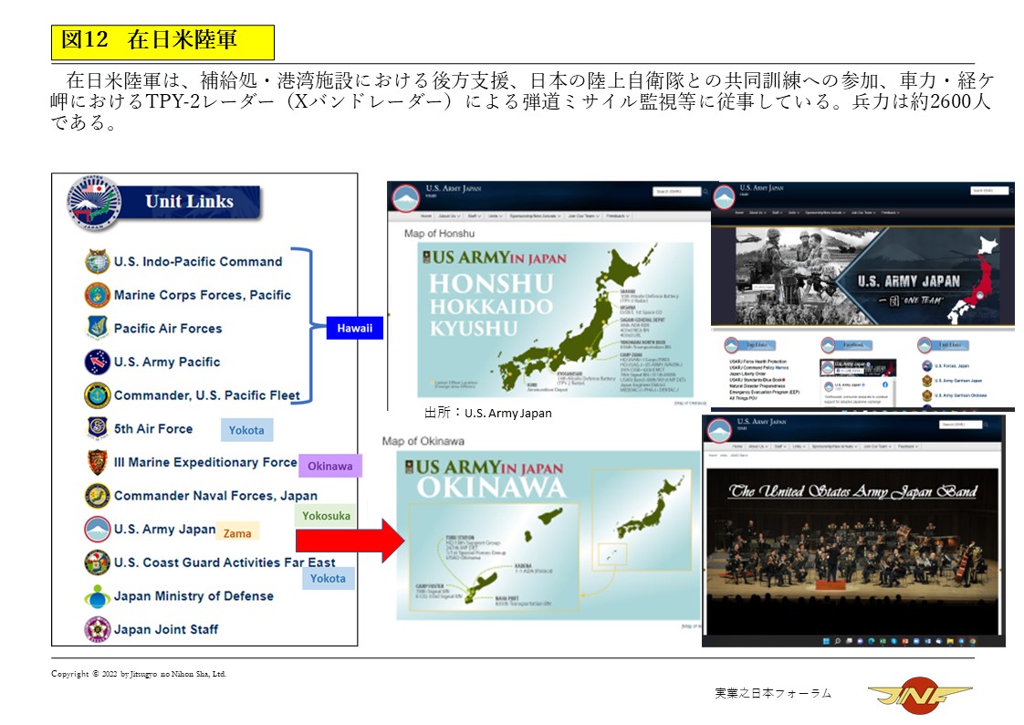Expand Join Our Team menu on the Honshu map page
The width and height of the screenshot is (1024, 725).
(x=583, y=215)
